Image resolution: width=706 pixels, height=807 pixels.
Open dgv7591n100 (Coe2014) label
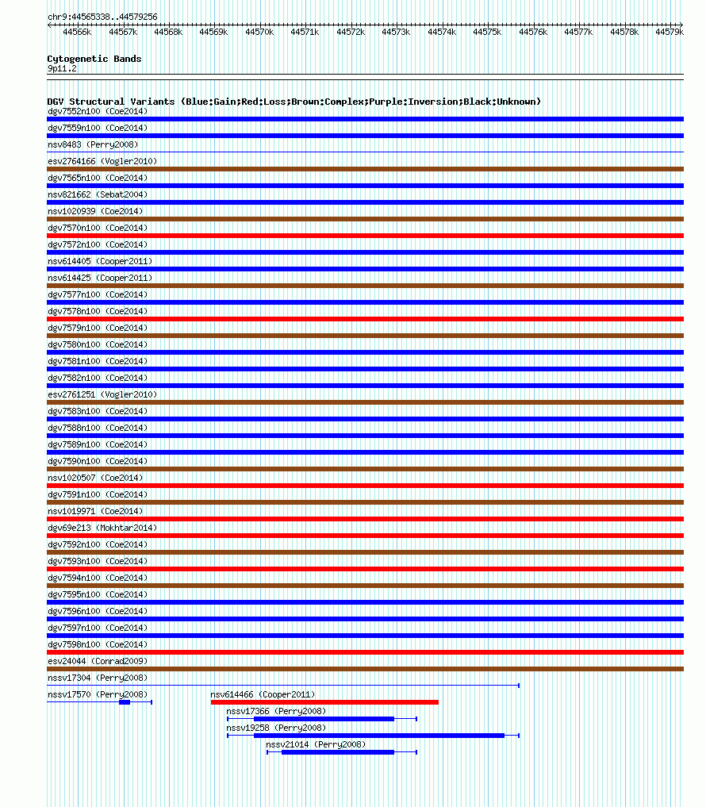pos(98,494)
